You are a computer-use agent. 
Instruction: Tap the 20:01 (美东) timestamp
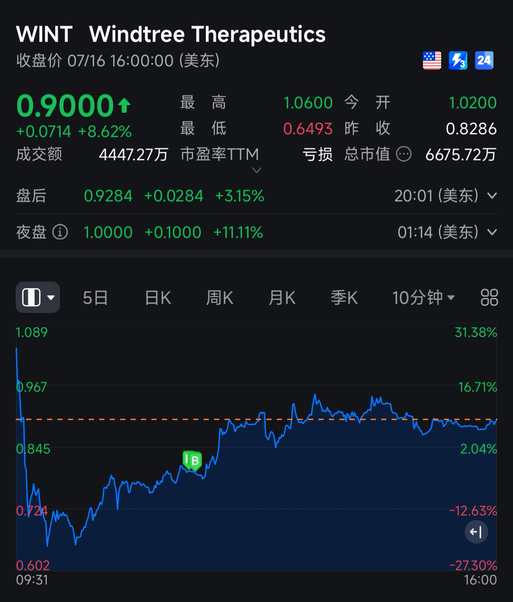click(x=437, y=196)
